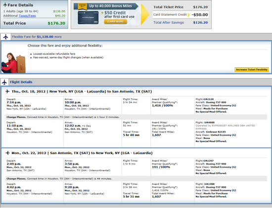Click the woman with suitcase image

pyautogui.click(x=13, y=63)
